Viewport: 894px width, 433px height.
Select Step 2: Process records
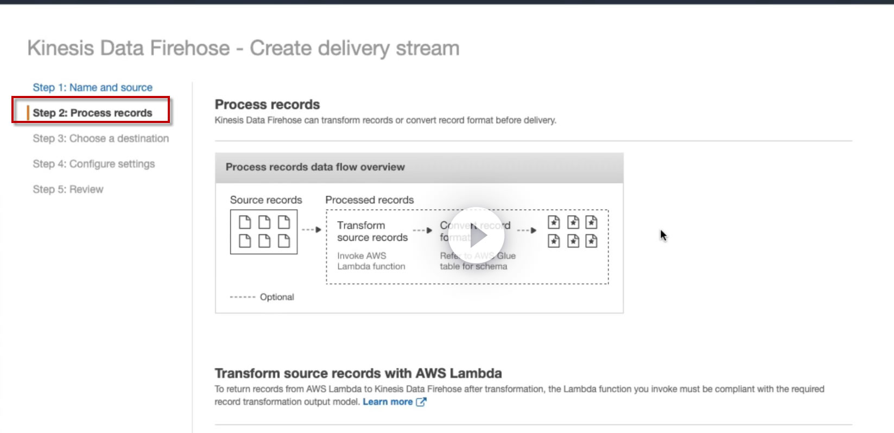click(x=92, y=113)
